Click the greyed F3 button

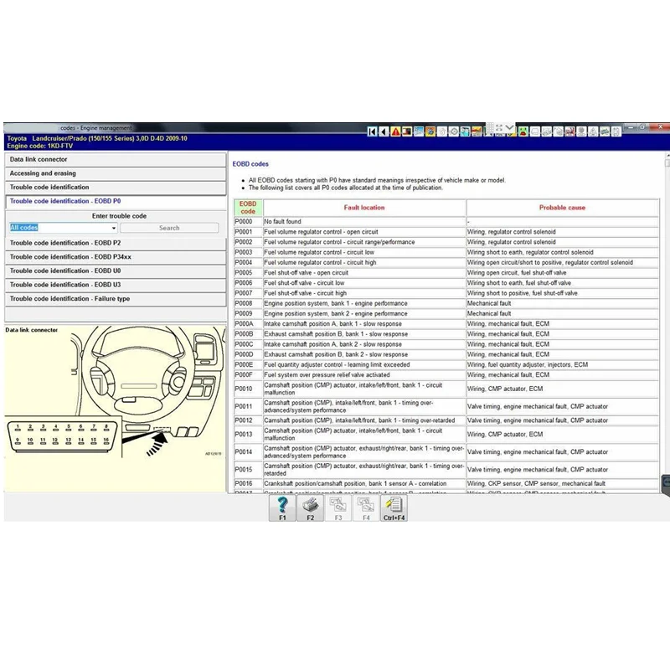[x=338, y=508]
